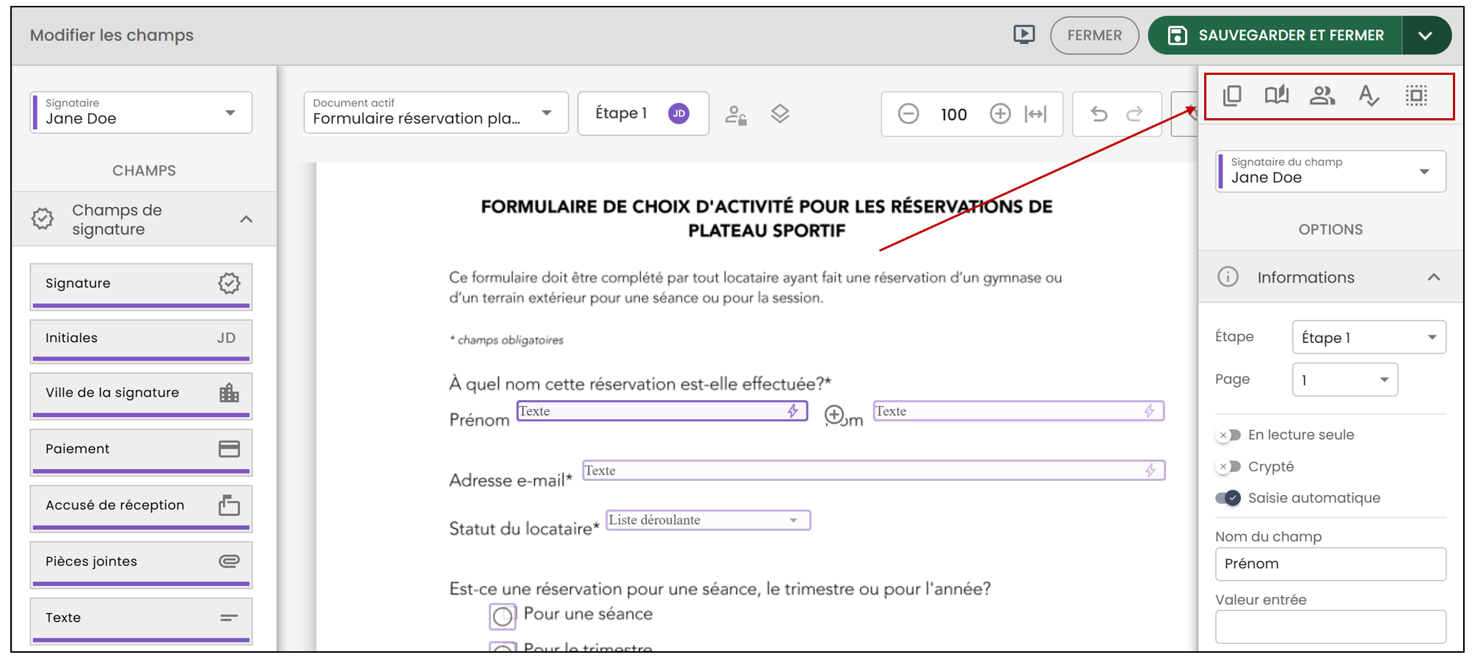The height and width of the screenshot is (663, 1472).
Task: Select the Pour une séance radio button
Action: 503,616
